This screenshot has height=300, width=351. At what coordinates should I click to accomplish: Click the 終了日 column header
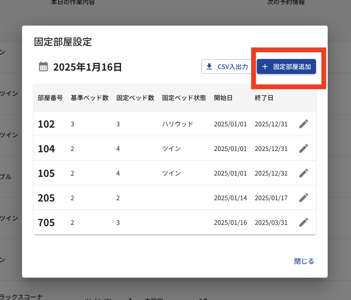264,98
